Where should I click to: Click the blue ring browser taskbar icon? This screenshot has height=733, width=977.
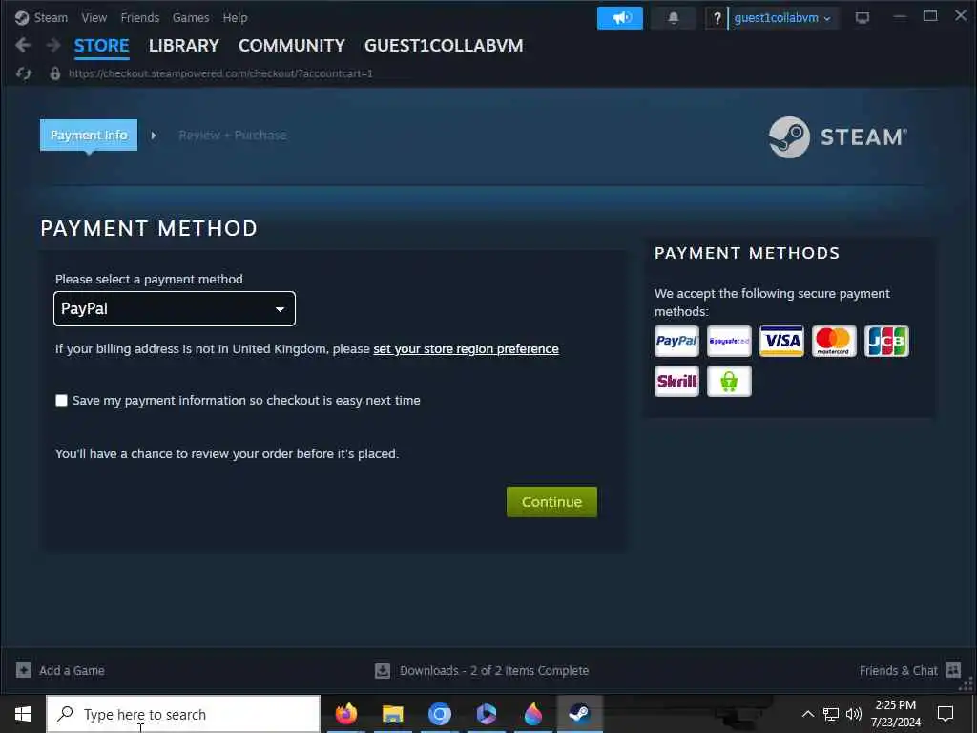[440, 714]
